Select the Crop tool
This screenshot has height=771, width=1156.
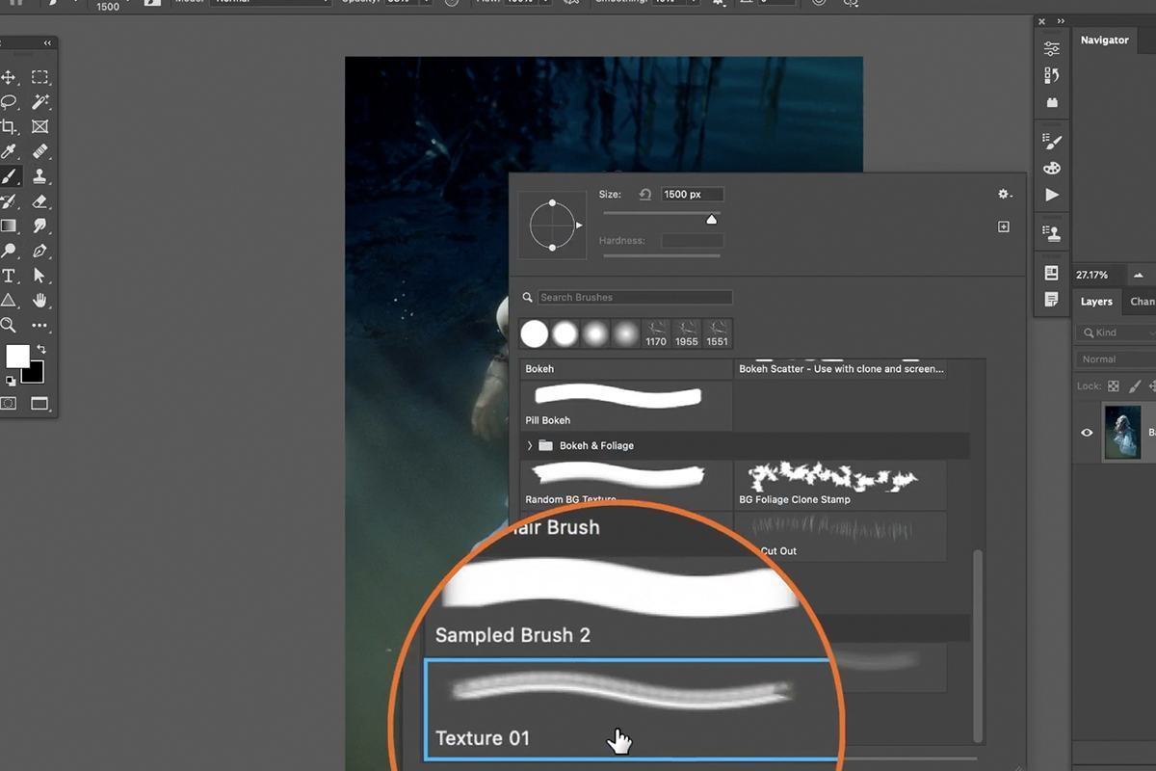coord(9,127)
